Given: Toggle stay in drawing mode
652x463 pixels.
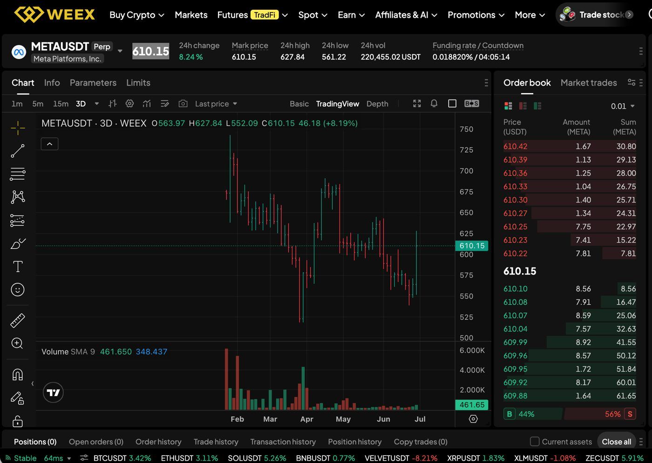Looking at the screenshot, I should click(18, 398).
